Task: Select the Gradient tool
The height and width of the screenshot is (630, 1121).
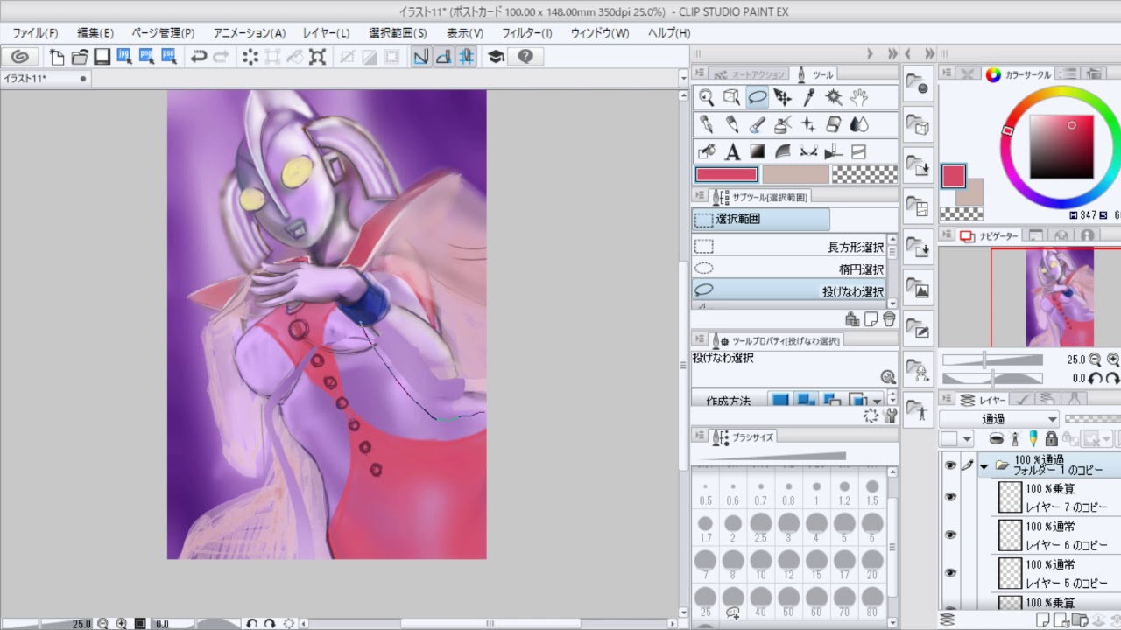Action: [x=758, y=151]
